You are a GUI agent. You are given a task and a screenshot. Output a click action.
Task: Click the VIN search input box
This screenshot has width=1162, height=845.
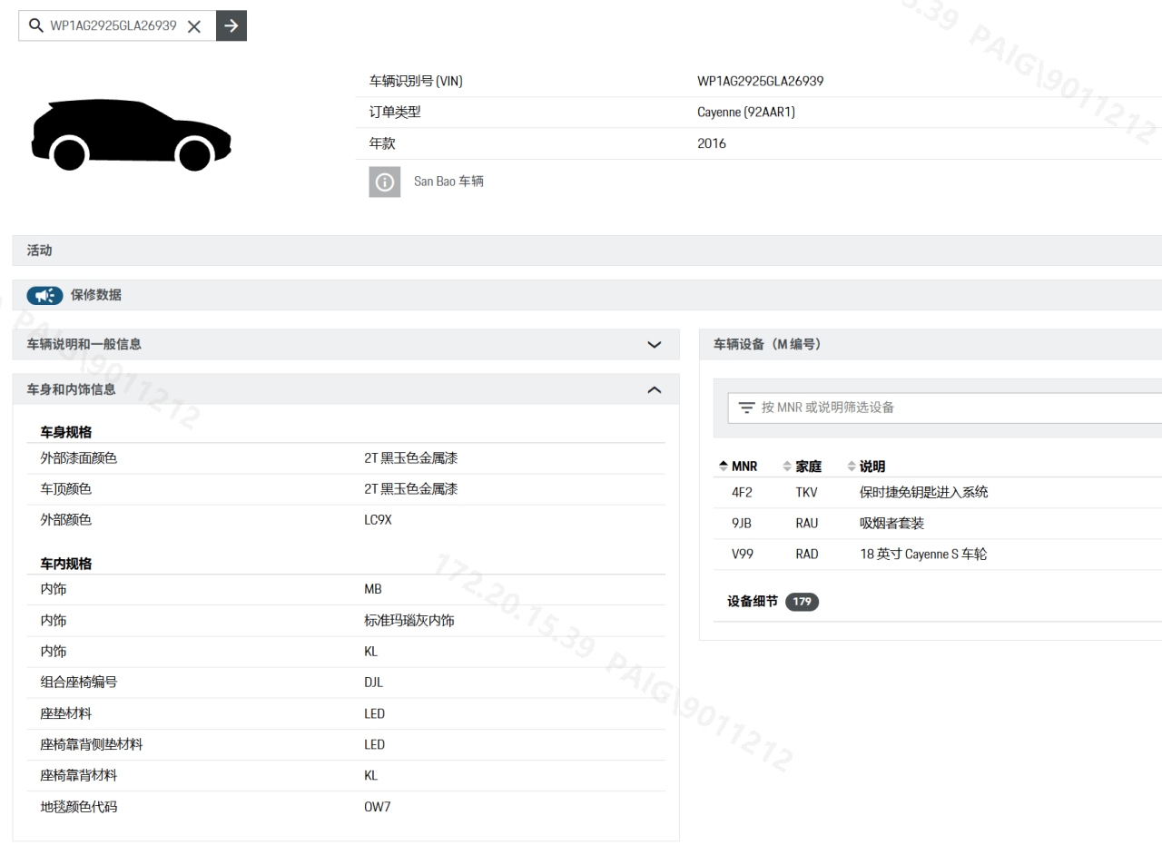click(x=113, y=26)
